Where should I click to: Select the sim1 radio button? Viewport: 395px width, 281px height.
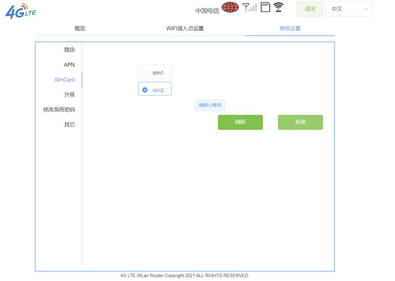tap(145, 72)
